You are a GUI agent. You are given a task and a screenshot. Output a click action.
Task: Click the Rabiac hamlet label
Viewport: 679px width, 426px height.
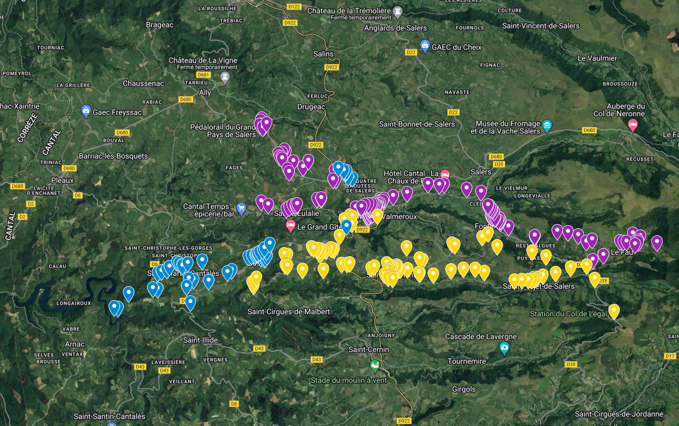(152, 102)
